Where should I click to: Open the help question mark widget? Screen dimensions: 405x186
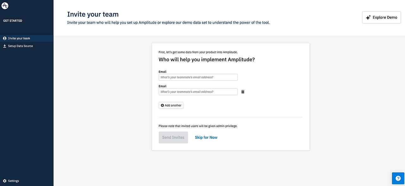click(x=398, y=178)
